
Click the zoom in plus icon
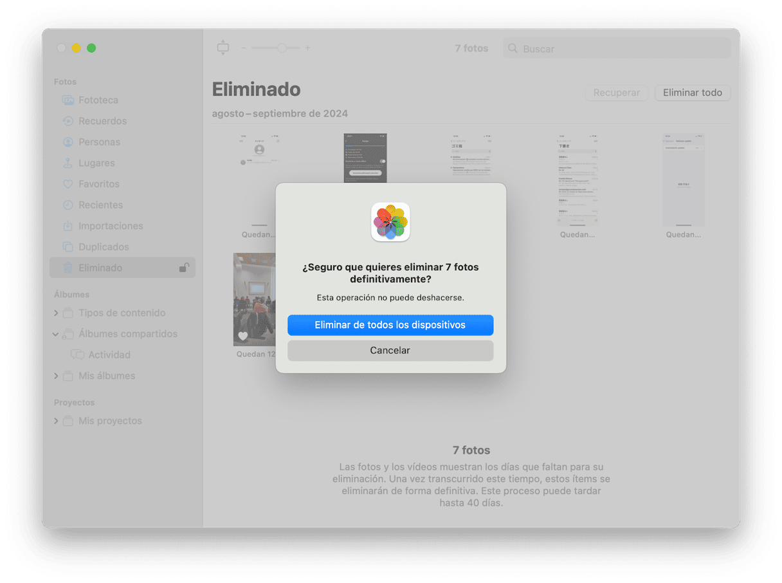click(x=307, y=48)
